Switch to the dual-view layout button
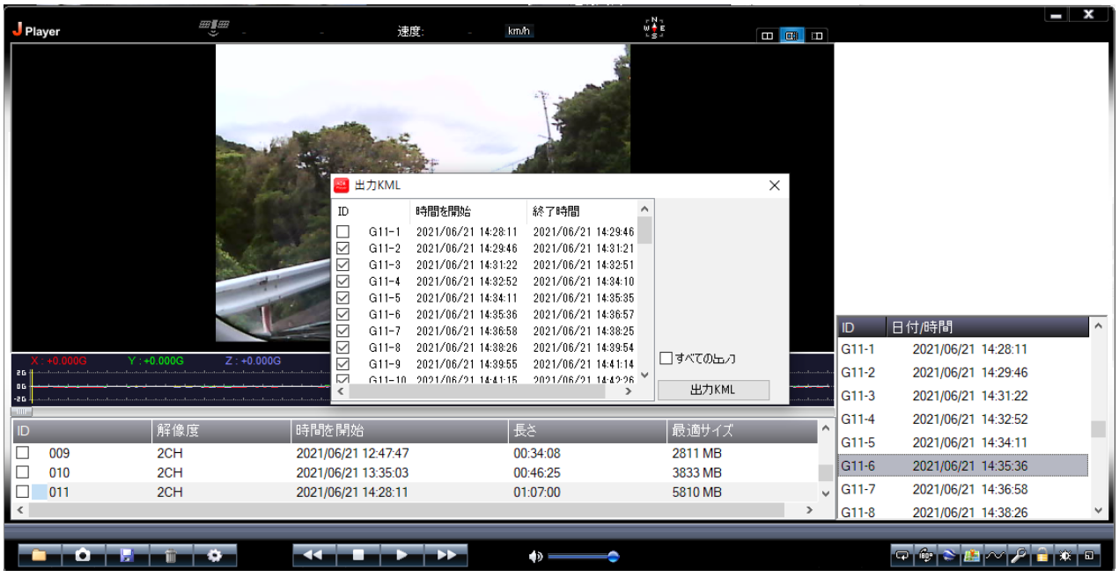The width and height of the screenshot is (1119, 577). (767, 36)
